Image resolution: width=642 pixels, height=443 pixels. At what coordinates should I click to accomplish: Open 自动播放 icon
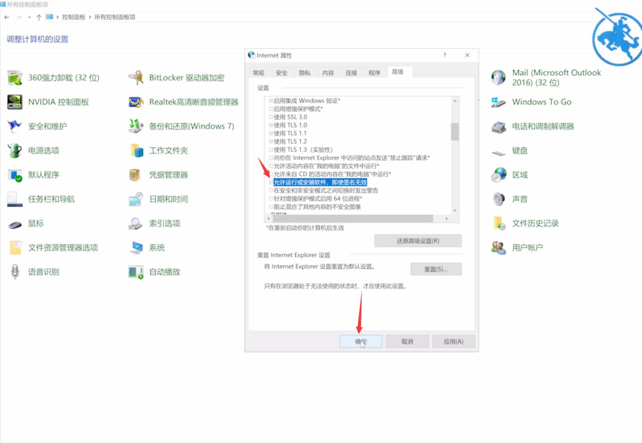pos(136,272)
